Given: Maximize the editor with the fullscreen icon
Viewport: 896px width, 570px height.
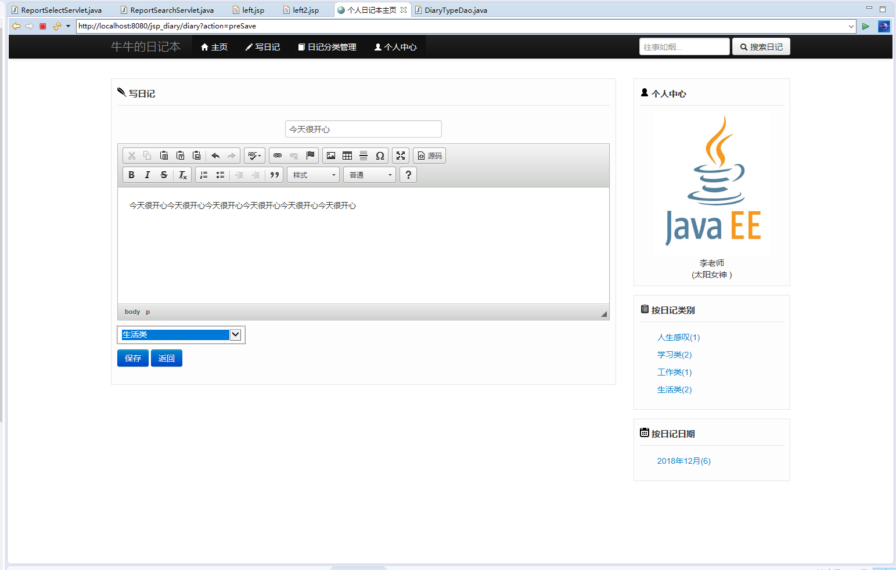Looking at the screenshot, I should (401, 156).
